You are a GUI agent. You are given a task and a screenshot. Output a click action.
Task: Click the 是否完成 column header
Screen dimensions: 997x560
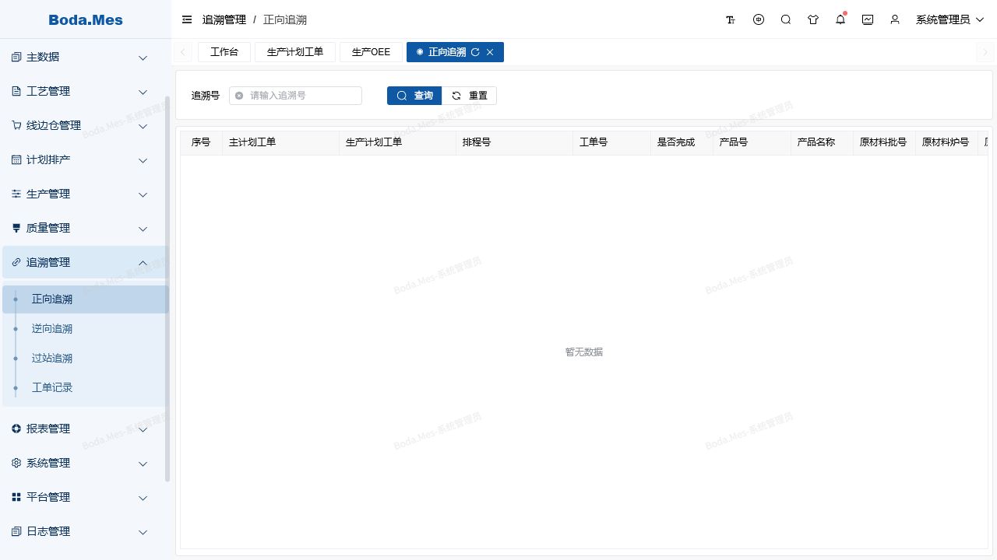pyautogui.click(x=682, y=142)
